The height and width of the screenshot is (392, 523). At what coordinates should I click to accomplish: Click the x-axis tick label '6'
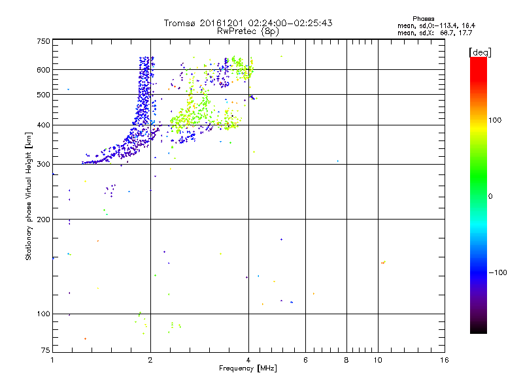[x=305, y=360]
